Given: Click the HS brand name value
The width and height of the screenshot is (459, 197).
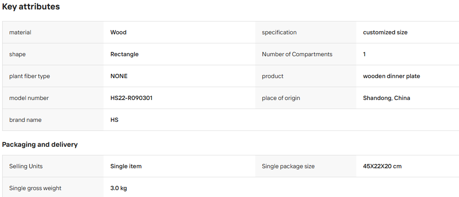Looking at the screenshot, I should pyautogui.click(x=114, y=120).
